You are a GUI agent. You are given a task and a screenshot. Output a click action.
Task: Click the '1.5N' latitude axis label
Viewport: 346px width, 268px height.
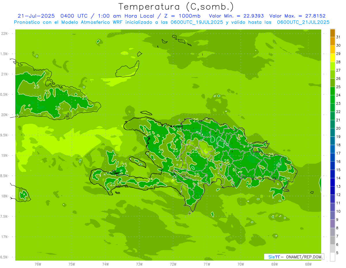coord(4,54)
